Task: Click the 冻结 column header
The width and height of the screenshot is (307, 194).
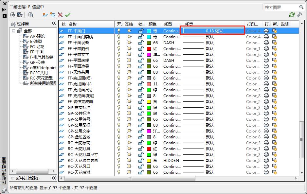Action: click(129, 24)
